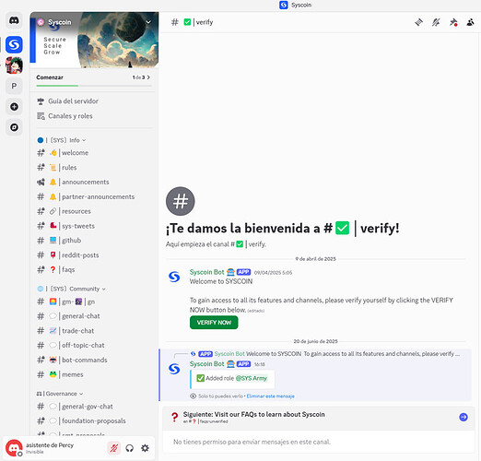Collapse the (SYS) Community category
Screen dimensions: 481x461
[71, 289]
